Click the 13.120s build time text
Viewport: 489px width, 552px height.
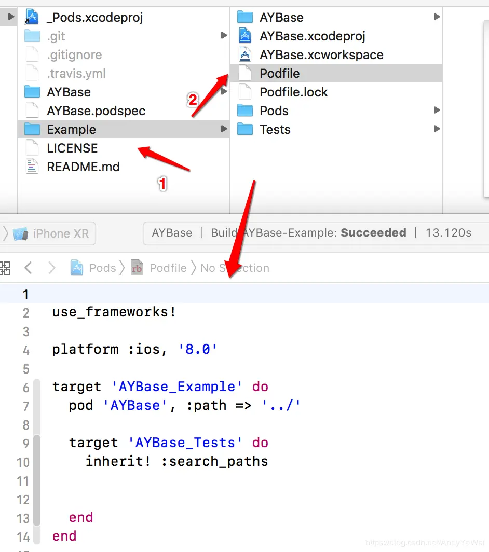[448, 233]
